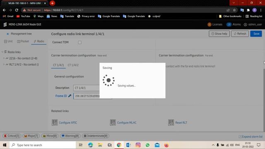The width and height of the screenshot is (265, 149).
Task: Click the Frame ID key icon
Action: tap(70, 96)
